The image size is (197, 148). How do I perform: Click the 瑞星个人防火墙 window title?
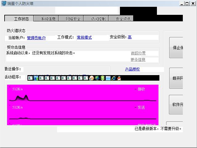(x=20, y=3)
